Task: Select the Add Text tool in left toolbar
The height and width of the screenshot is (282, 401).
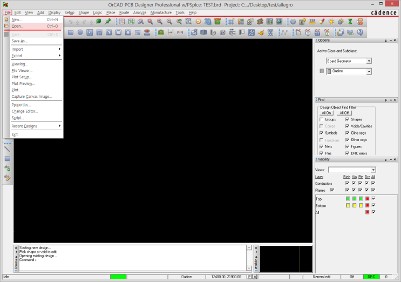Action: 7,168
